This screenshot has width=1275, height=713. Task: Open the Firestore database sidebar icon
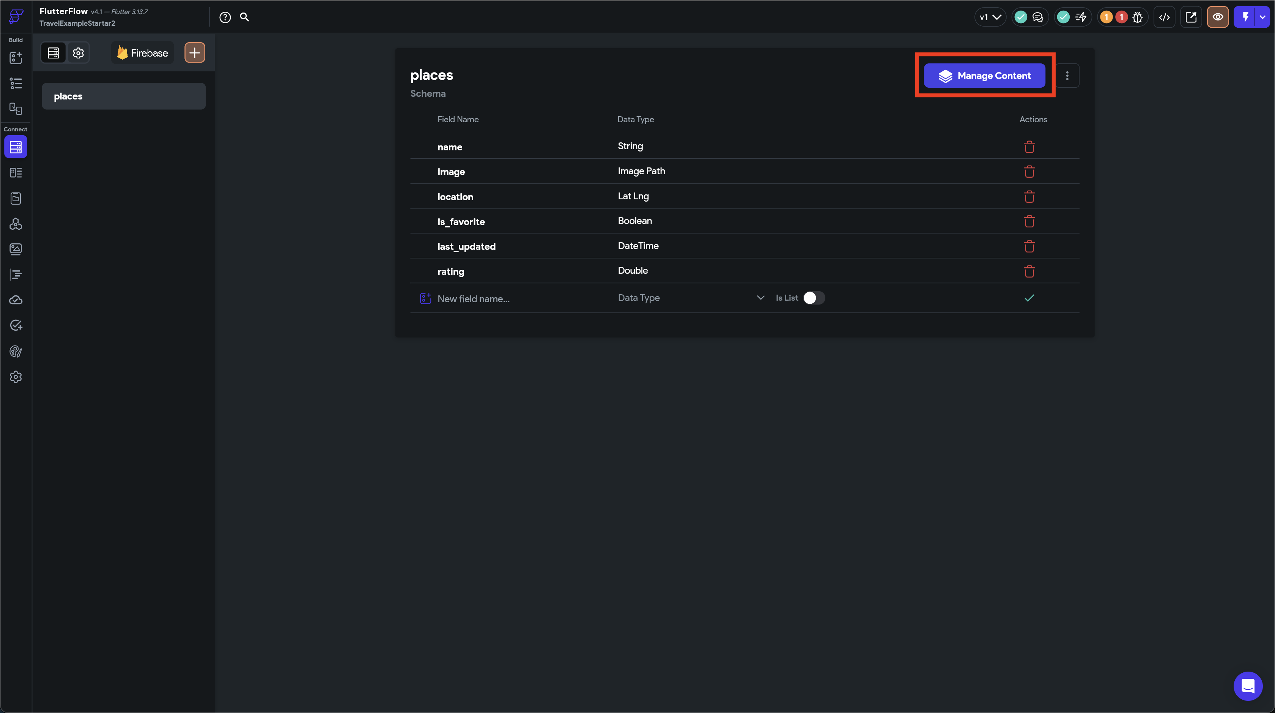[16, 147]
